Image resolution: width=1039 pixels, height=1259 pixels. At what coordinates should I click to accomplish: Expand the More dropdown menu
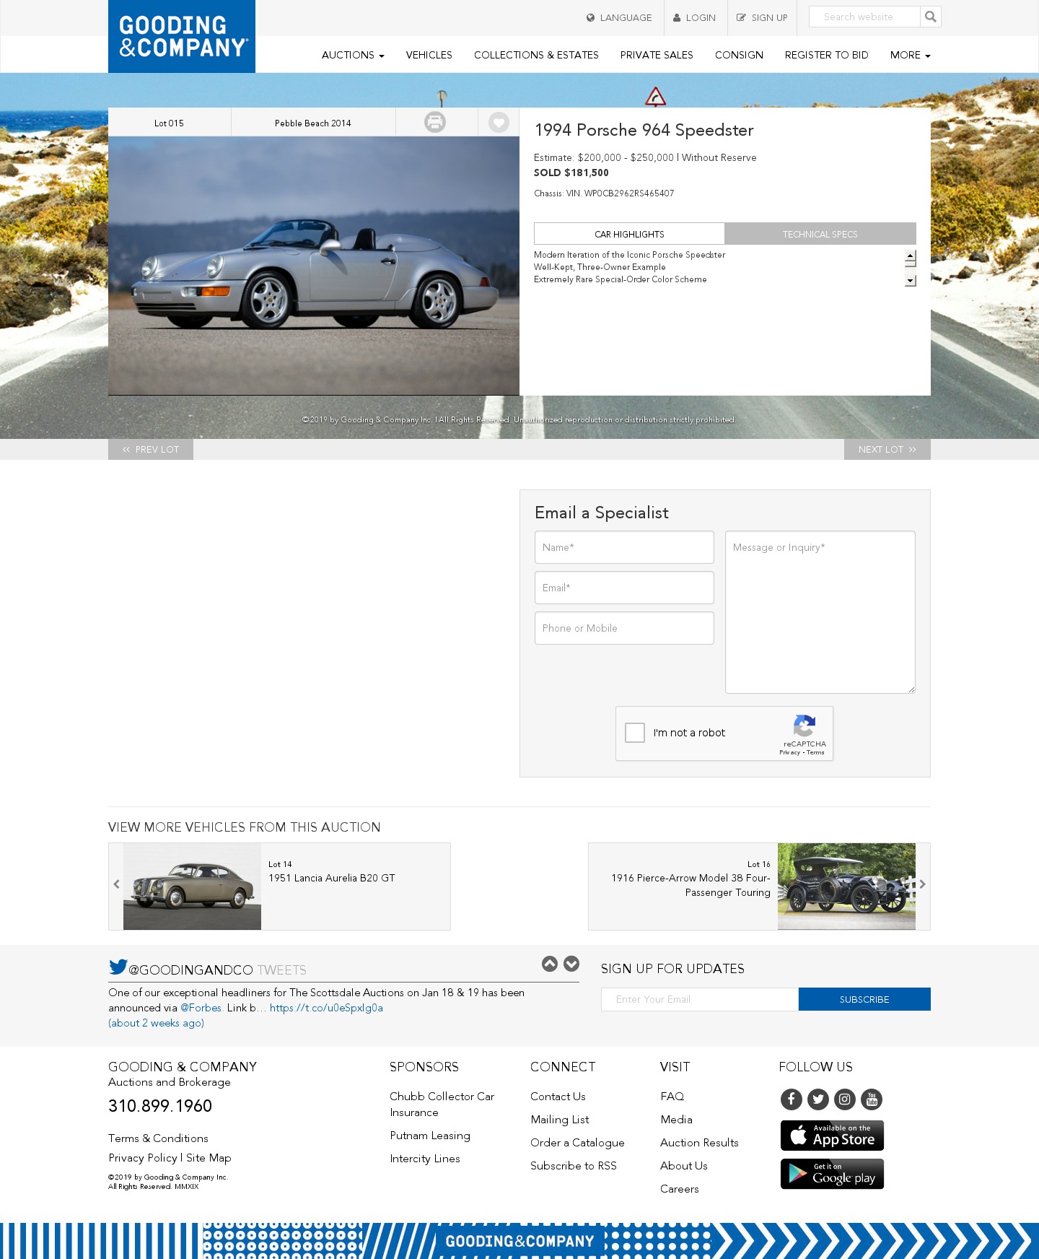[910, 55]
